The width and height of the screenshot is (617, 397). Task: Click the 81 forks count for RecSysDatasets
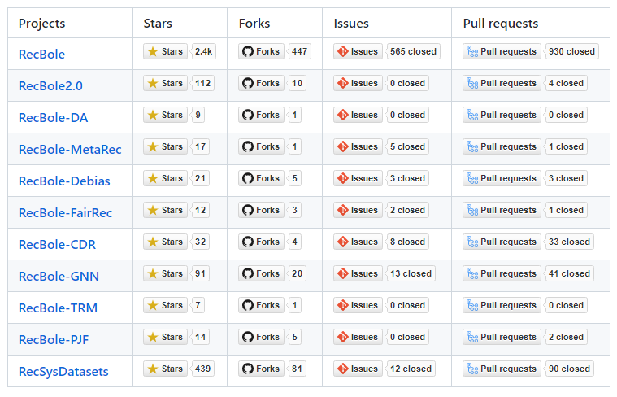click(x=298, y=369)
